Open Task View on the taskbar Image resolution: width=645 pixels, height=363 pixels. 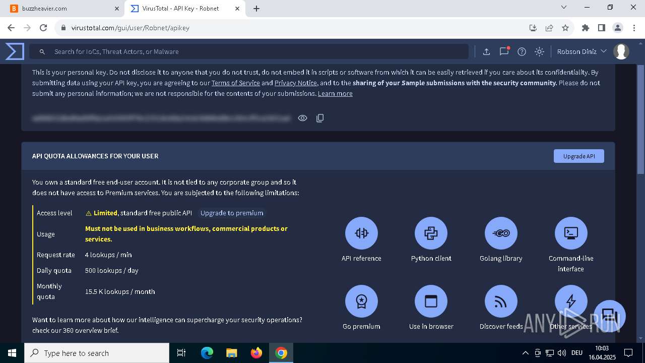click(181, 353)
